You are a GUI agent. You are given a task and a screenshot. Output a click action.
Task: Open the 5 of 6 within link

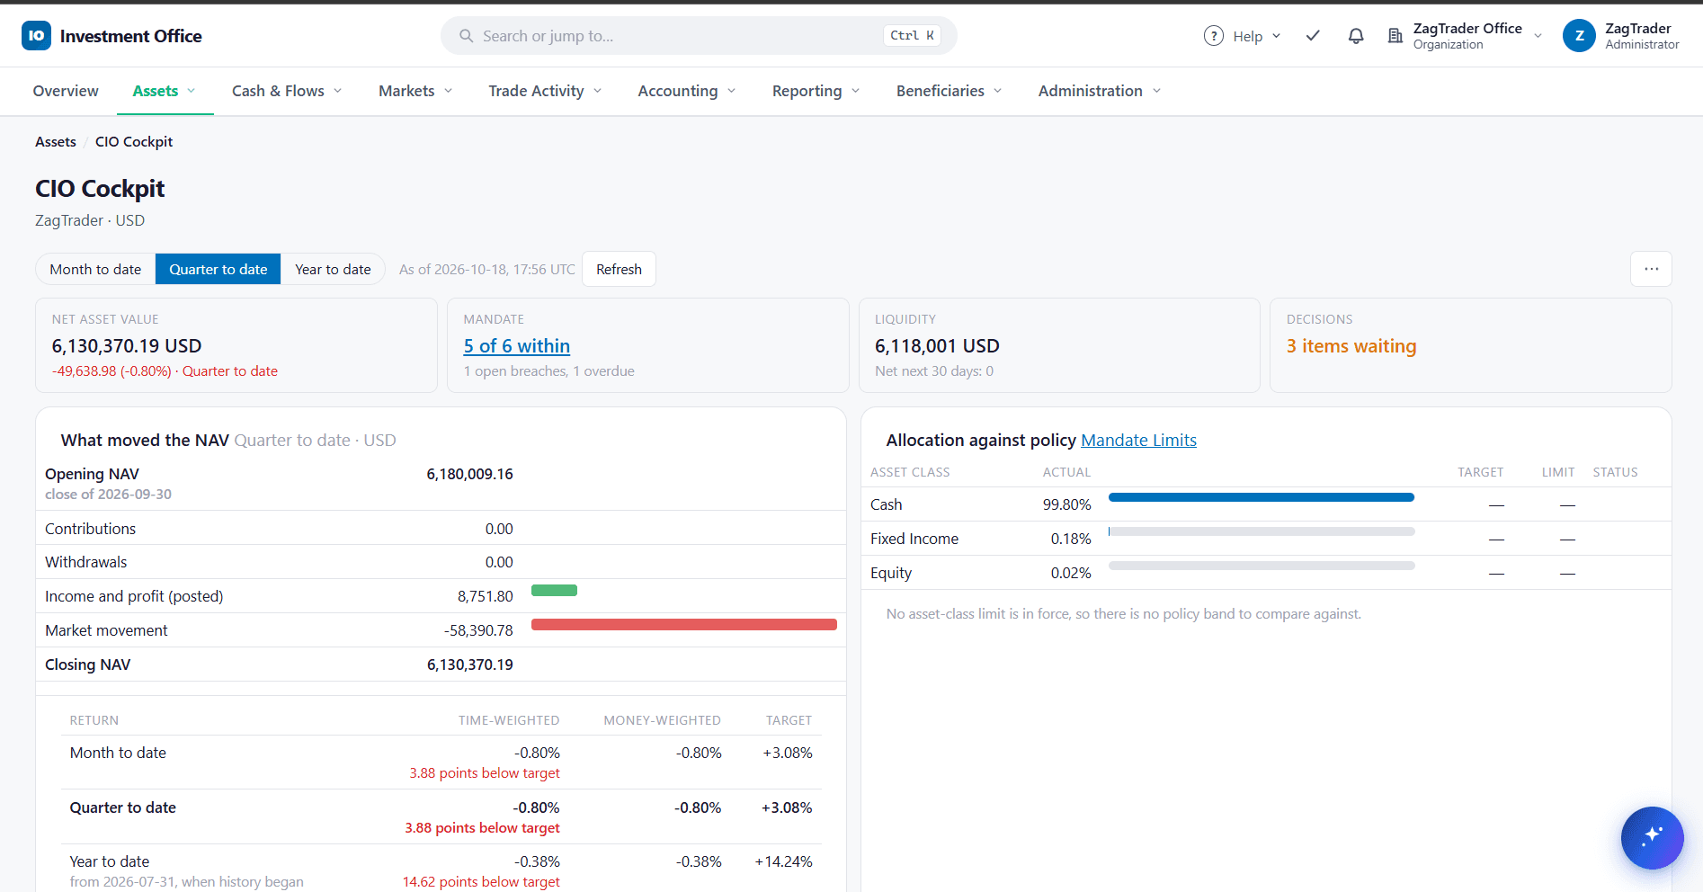[517, 346]
